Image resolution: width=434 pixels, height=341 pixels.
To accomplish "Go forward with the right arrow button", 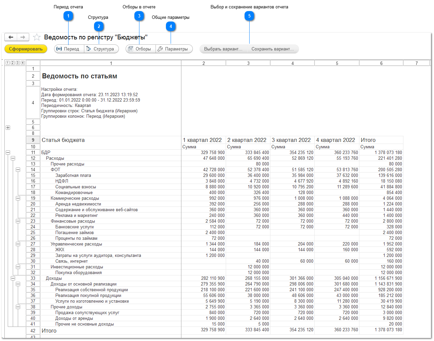I will [x=23, y=37].
